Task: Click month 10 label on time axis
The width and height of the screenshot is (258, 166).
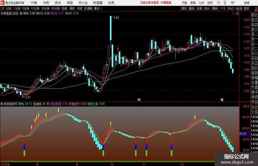Action: (x=112, y=164)
